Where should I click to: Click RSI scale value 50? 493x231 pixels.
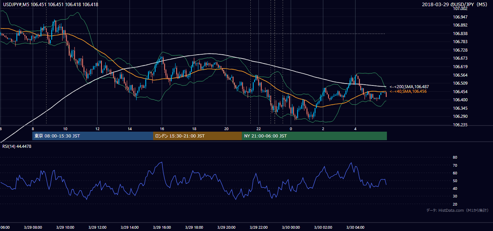[455, 181]
